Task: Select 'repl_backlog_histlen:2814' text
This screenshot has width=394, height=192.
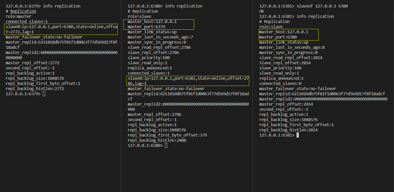Action: (289, 130)
